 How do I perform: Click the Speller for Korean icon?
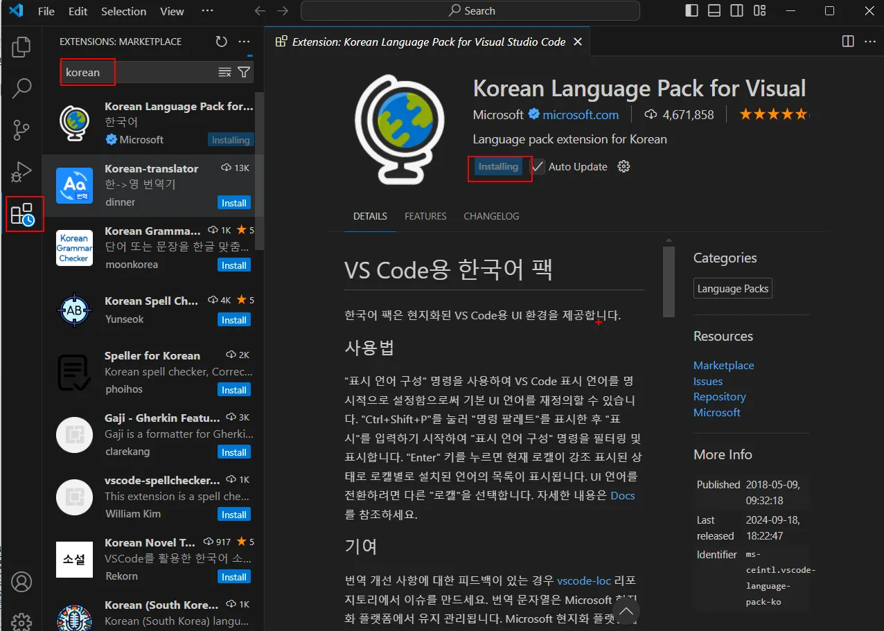click(x=74, y=373)
